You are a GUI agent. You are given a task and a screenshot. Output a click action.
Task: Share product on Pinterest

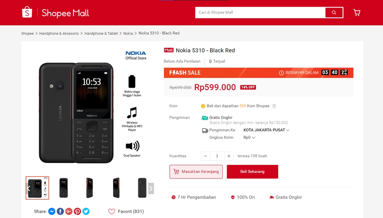pyautogui.click(x=77, y=211)
